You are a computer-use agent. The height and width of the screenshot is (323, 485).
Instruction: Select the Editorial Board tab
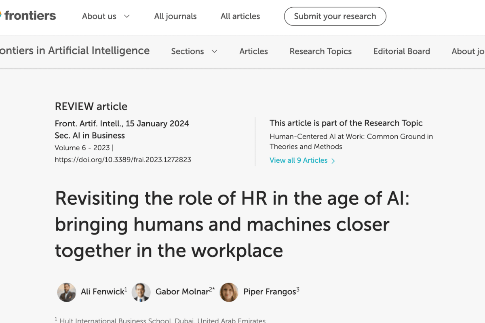pos(401,51)
